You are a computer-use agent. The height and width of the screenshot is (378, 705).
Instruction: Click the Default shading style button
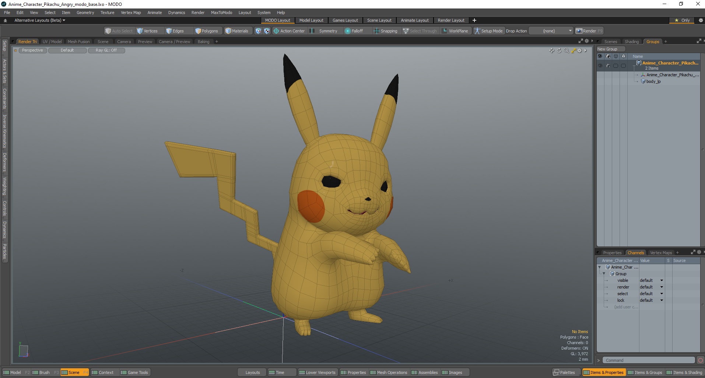pos(67,50)
